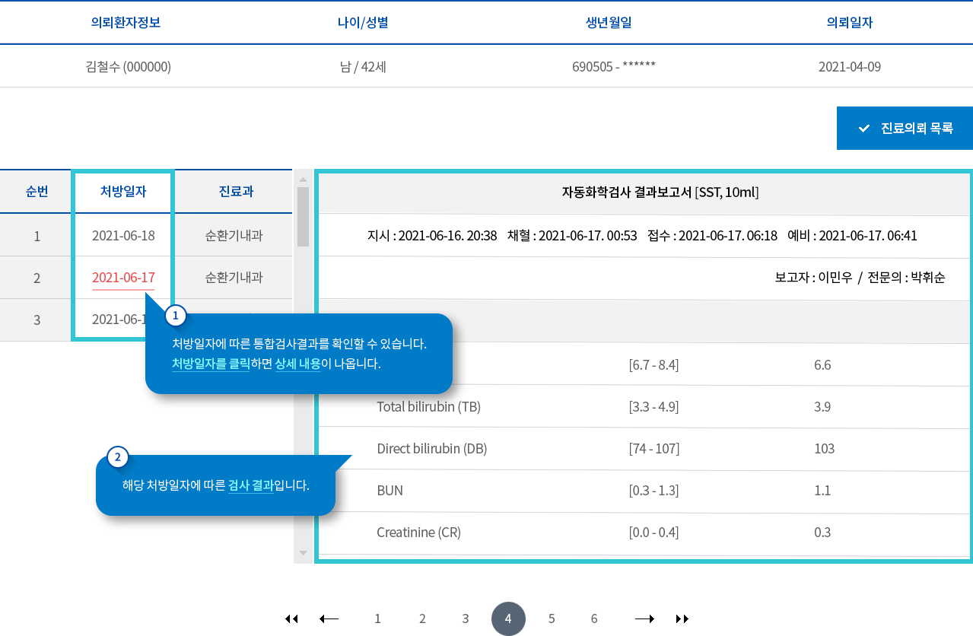Select the Total bilirubin (TB) result row
The width and height of the screenshot is (973, 636).
point(644,406)
